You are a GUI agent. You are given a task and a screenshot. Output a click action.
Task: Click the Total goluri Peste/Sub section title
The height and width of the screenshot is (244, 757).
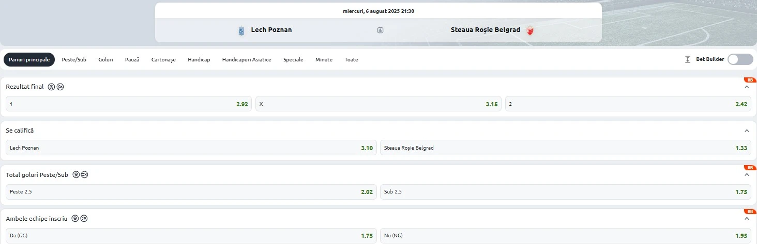tap(37, 175)
